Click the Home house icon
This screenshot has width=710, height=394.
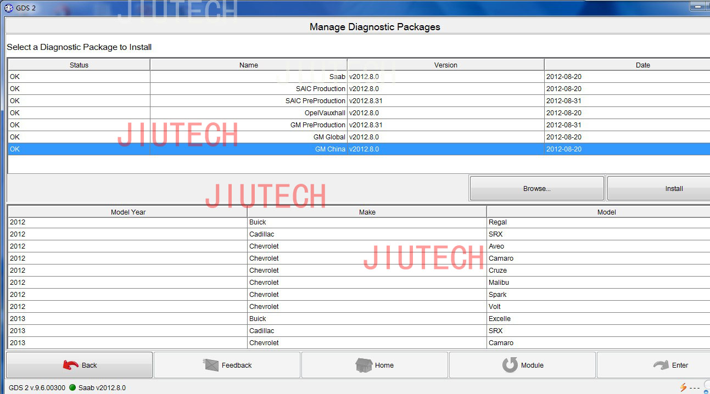coord(364,365)
